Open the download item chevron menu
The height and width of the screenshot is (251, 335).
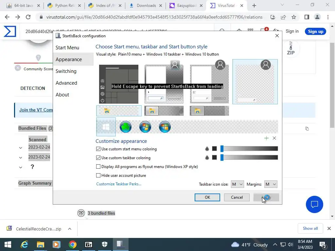point(70,229)
